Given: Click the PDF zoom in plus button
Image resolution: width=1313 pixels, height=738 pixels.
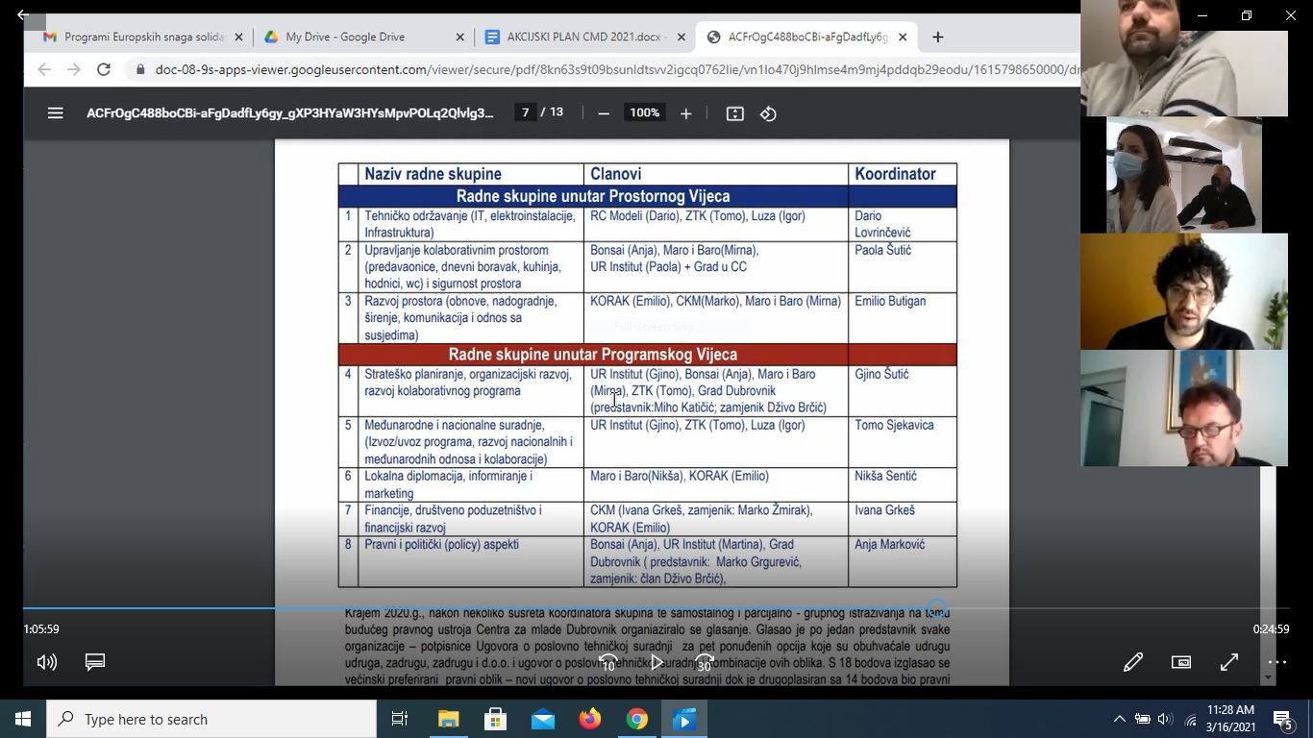Looking at the screenshot, I should coord(685,113).
